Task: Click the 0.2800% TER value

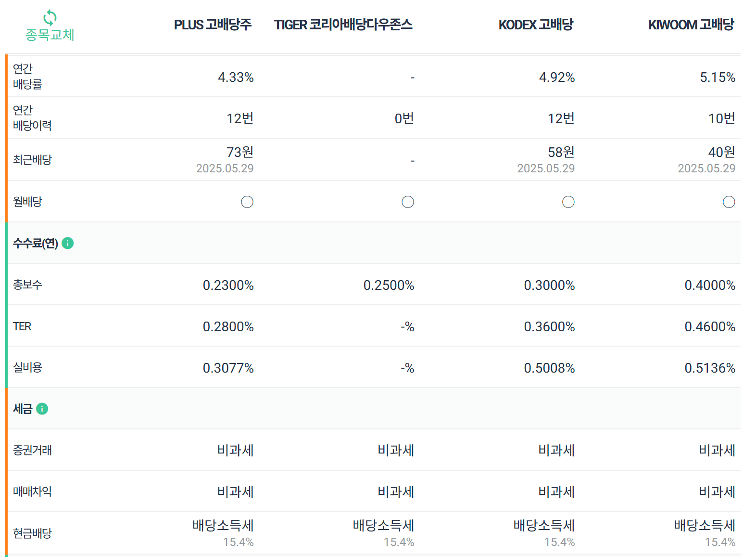Action: [x=228, y=326]
